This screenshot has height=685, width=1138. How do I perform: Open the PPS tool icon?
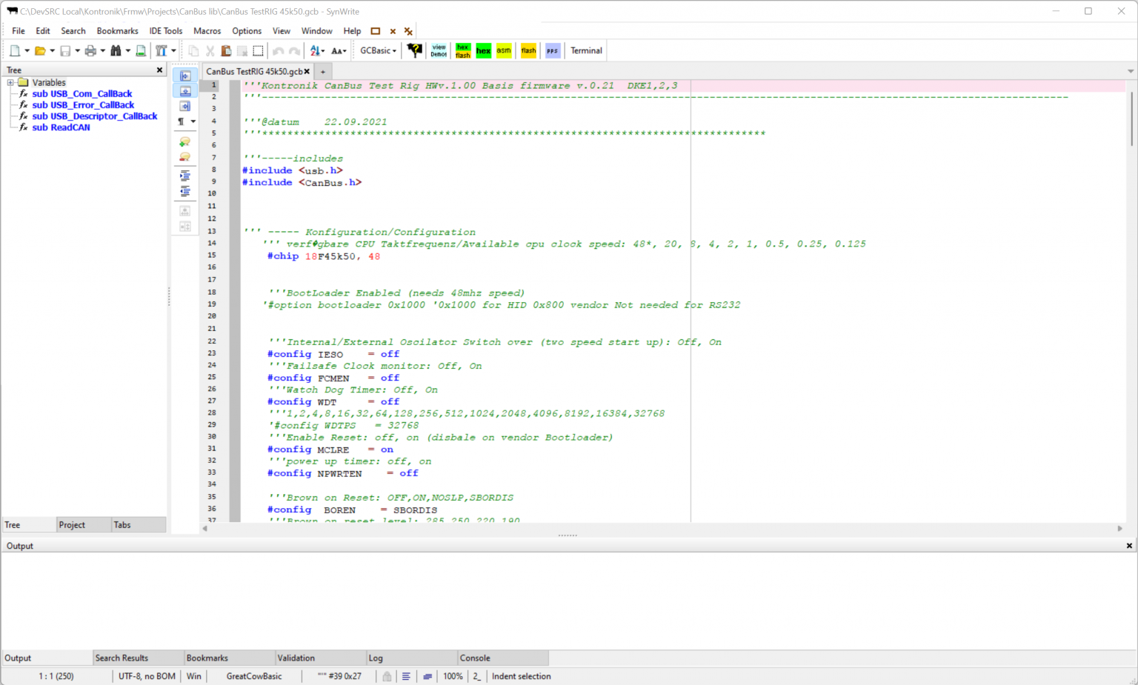[551, 50]
